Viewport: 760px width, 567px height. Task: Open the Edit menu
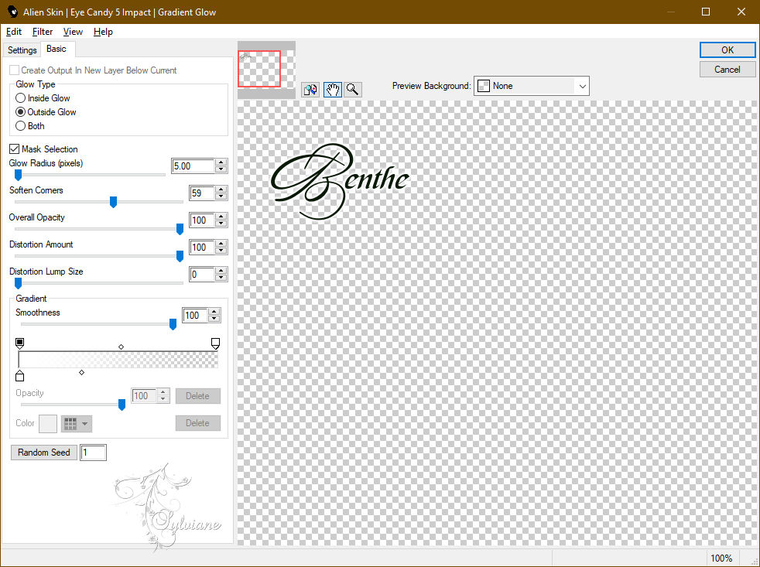point(14,32)
